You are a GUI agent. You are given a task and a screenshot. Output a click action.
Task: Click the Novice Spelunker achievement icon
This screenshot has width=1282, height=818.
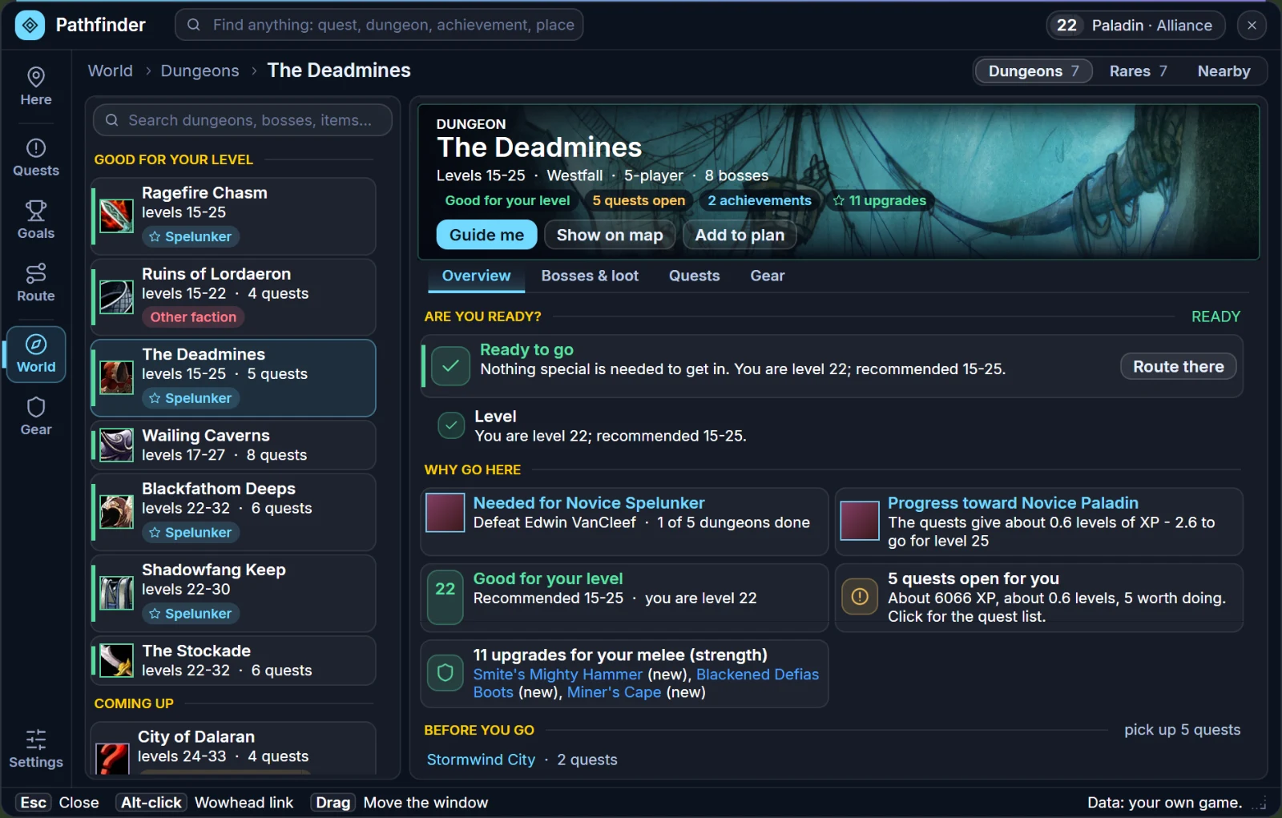coord(445,513)
